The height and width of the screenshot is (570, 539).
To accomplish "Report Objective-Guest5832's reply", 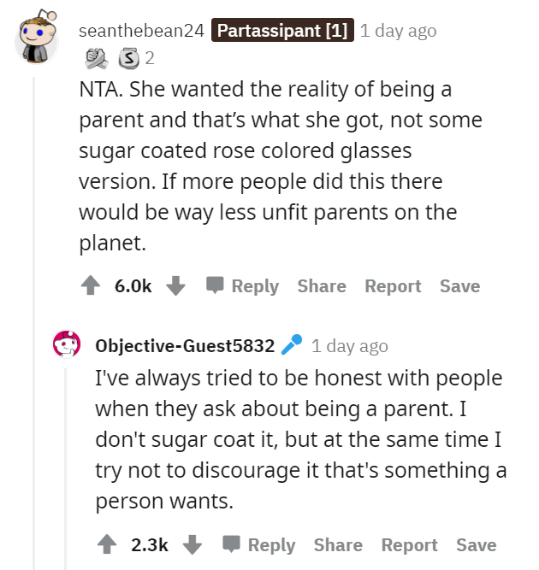I will coord(409,545).
